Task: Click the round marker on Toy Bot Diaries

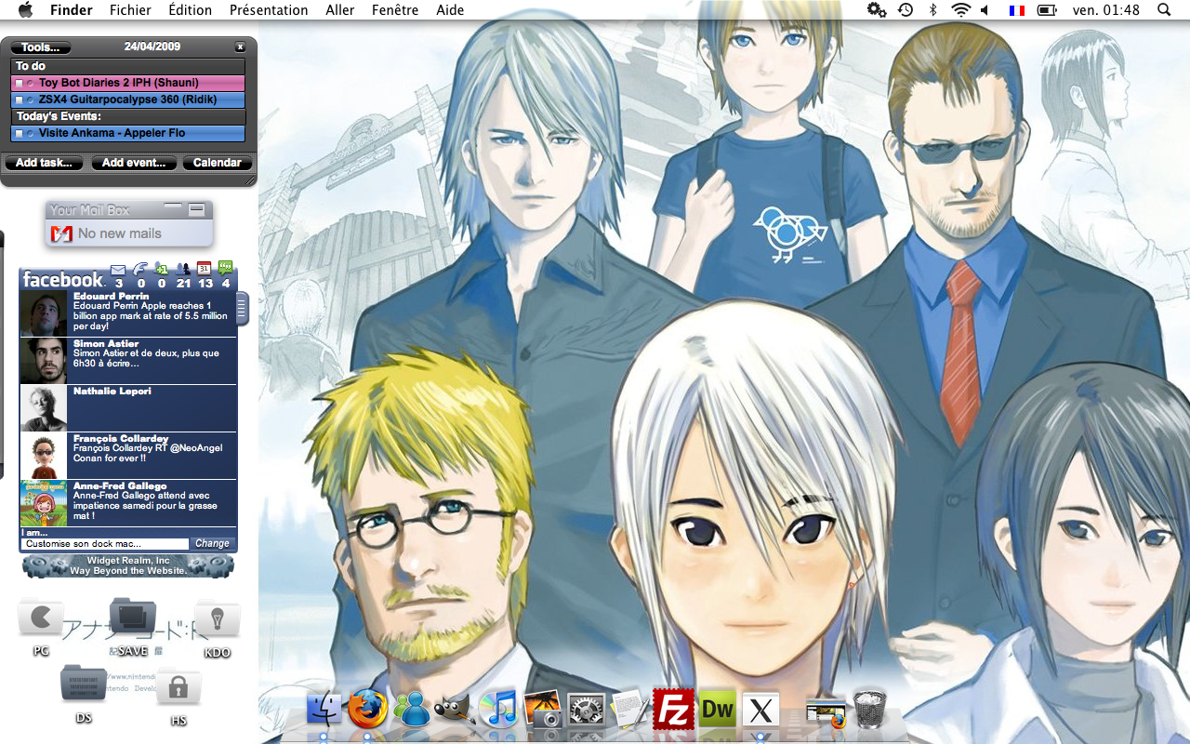Action: 31,84
